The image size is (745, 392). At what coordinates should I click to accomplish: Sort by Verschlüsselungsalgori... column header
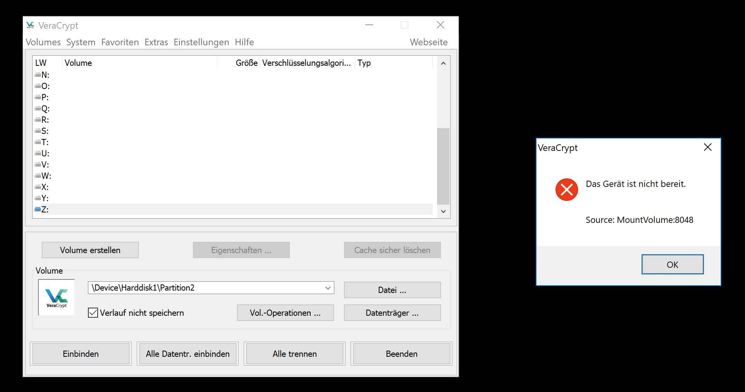307,63
